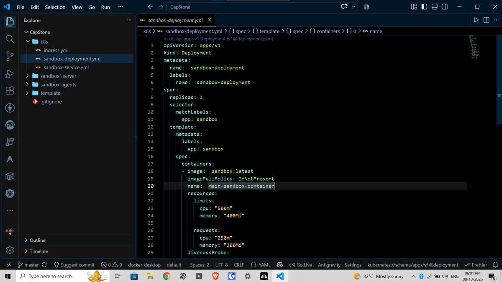
Task: Expand the sandbox\server folder
Action: (x=27, y=76)
